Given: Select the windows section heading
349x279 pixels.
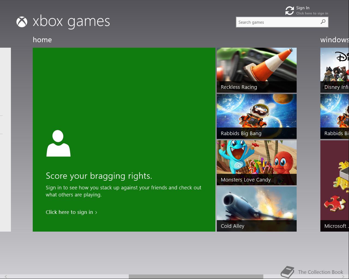Looking at the screenshot, I should [335, 40].
